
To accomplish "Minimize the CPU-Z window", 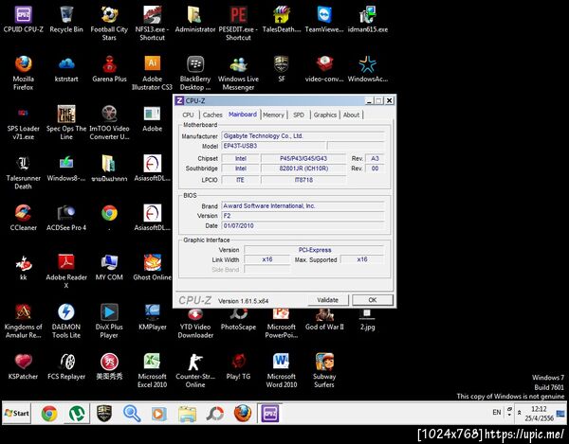I will pos(369,100).
